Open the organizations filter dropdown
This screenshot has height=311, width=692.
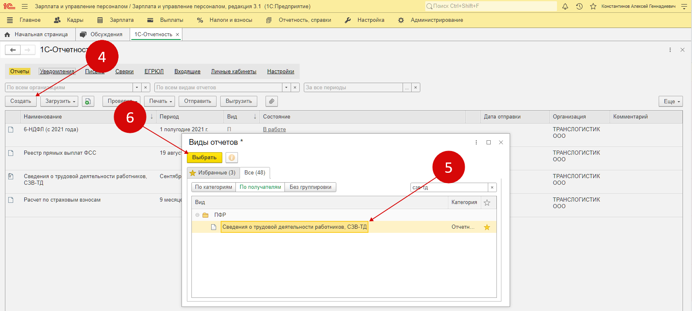click(137, 88)
